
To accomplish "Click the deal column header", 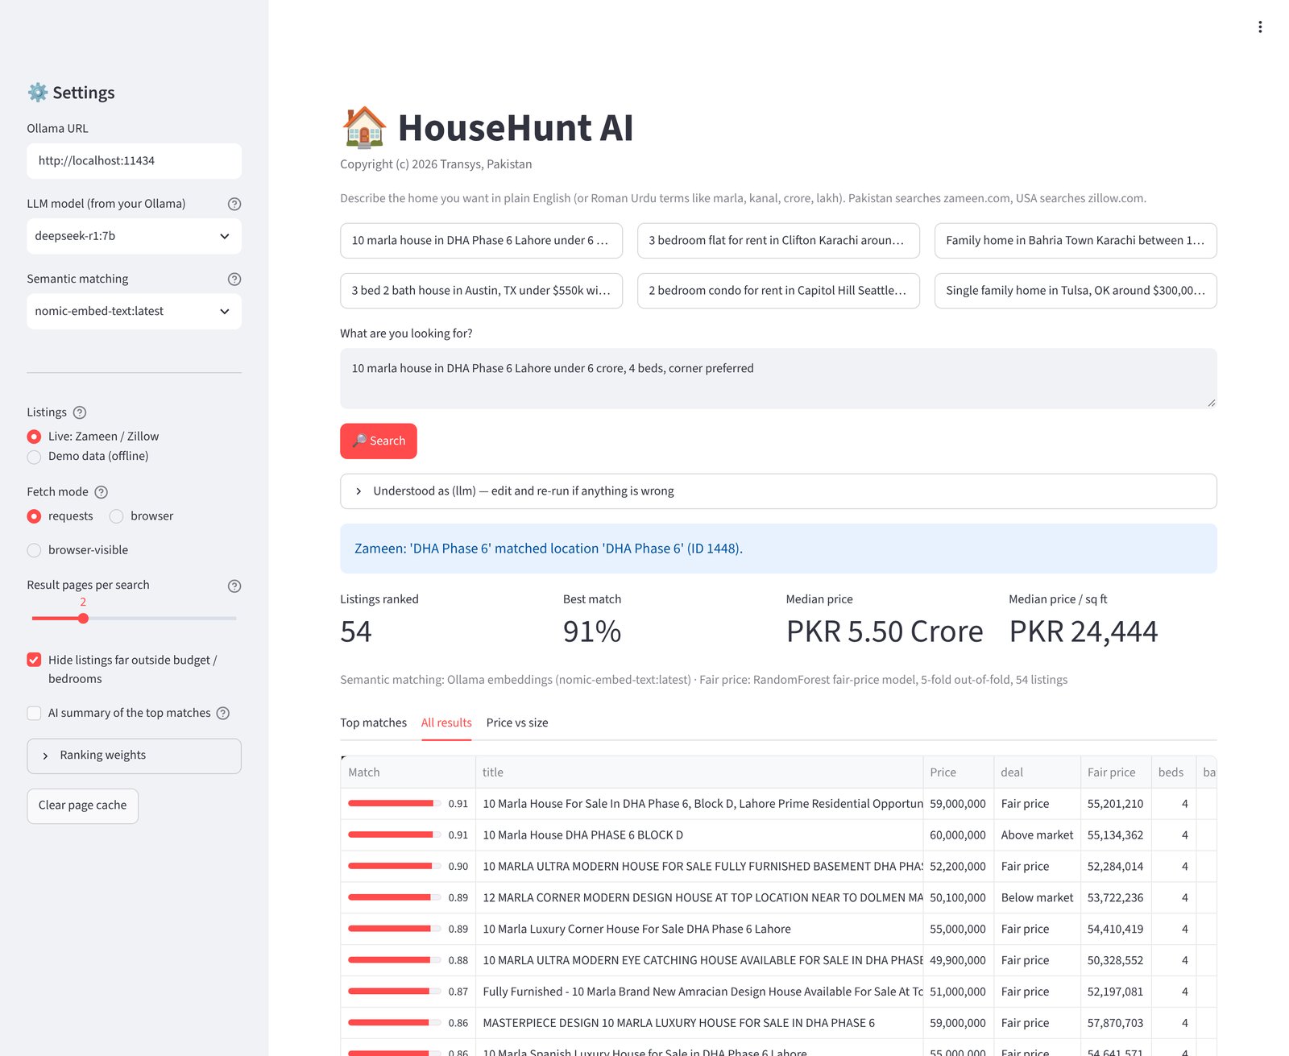I will click(x=1037, y=772).
